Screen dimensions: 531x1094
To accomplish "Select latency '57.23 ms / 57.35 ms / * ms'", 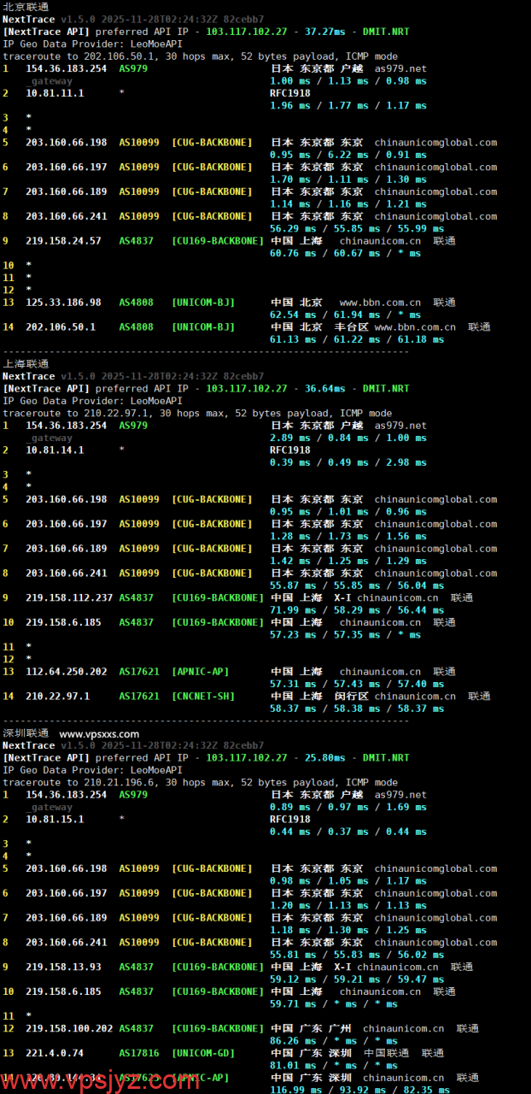I will point(345,634).
